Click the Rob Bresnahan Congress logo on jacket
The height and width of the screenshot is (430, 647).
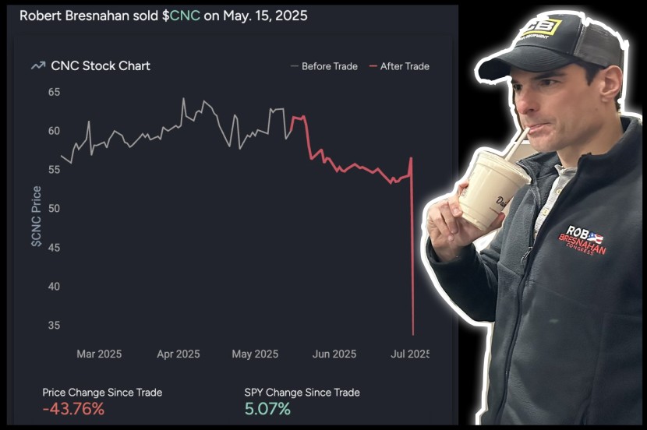[582, 241]
